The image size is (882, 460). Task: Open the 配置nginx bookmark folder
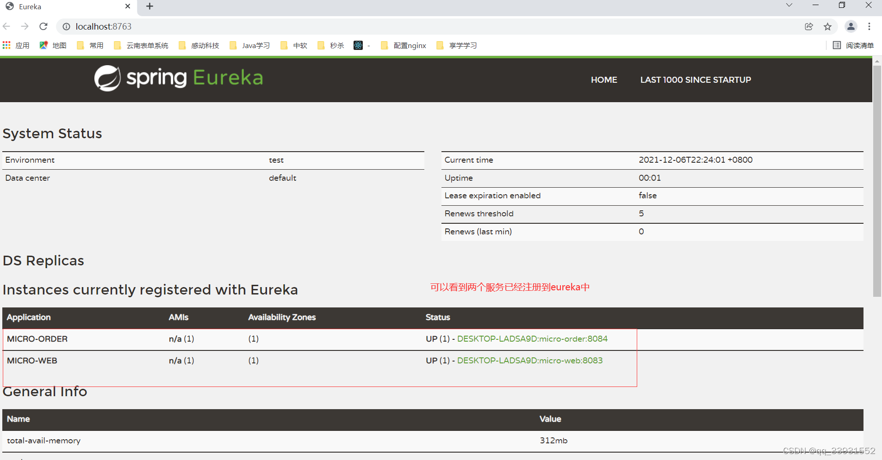click(x=404, y=45)
